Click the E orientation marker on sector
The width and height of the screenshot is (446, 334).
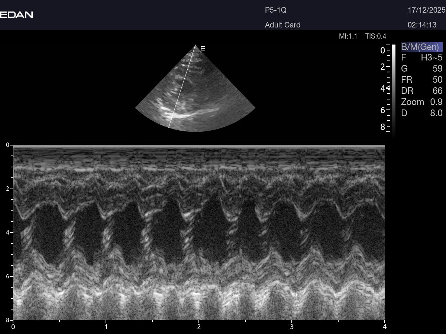(x=203, y=48)
